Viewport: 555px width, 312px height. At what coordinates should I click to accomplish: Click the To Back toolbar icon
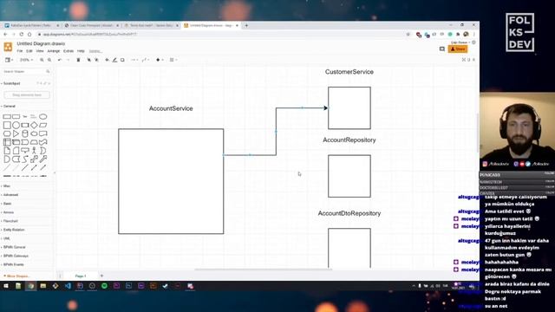coord(96,60)
